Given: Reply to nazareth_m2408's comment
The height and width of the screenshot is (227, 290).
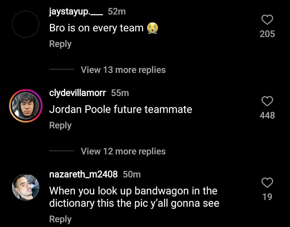Looking at the screenshot, I should tap(60, 219).
